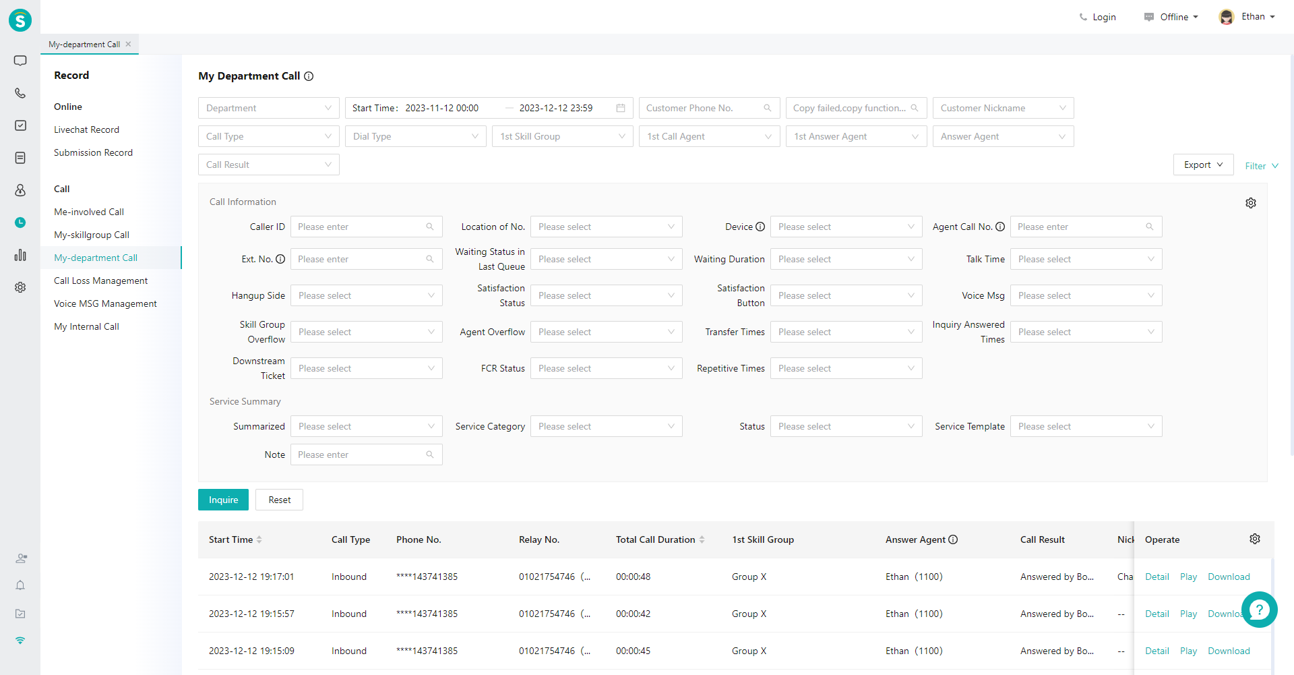Open the gear settings icon in sidebar
This screenshot has height=675, width=1294.
pyautogui.click(x=20, y=287)
